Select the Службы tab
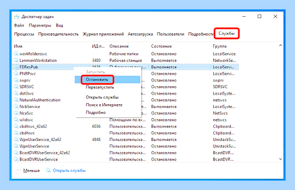295x190 pixels. click(x=226, y=33)
